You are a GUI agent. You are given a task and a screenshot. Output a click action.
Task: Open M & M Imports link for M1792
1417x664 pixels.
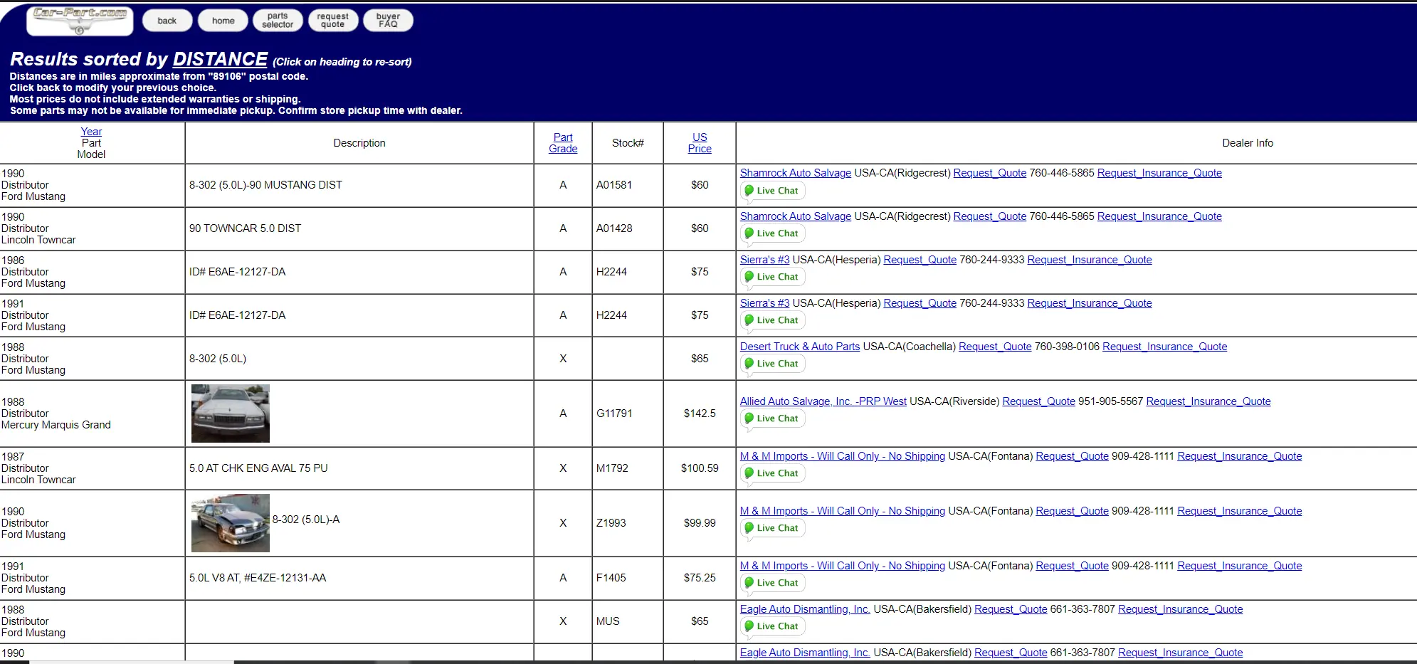pos(843,456)
